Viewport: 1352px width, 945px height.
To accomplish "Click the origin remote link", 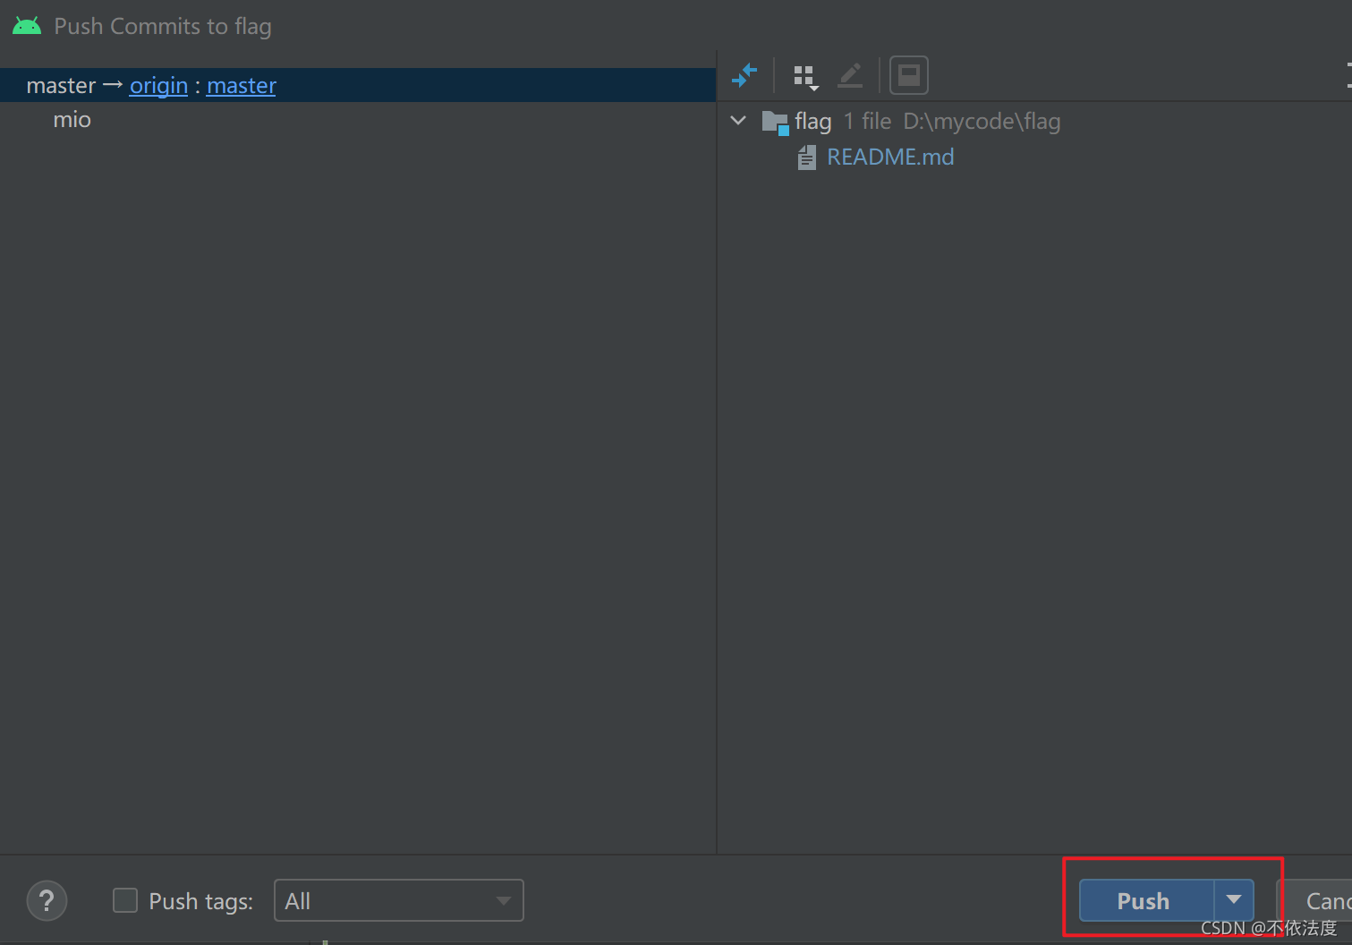I will 158,85.
